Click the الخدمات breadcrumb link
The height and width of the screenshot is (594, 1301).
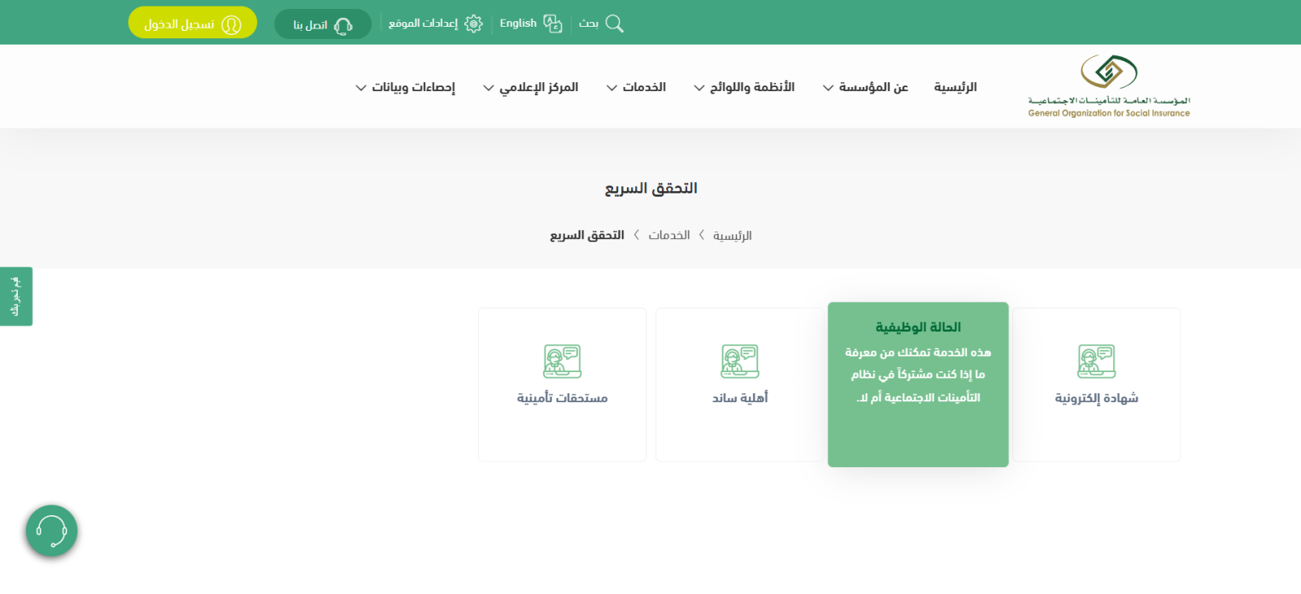669,236
